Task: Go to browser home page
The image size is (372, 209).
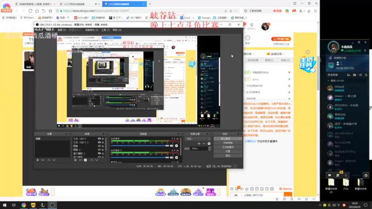Action: click(37, 11)
